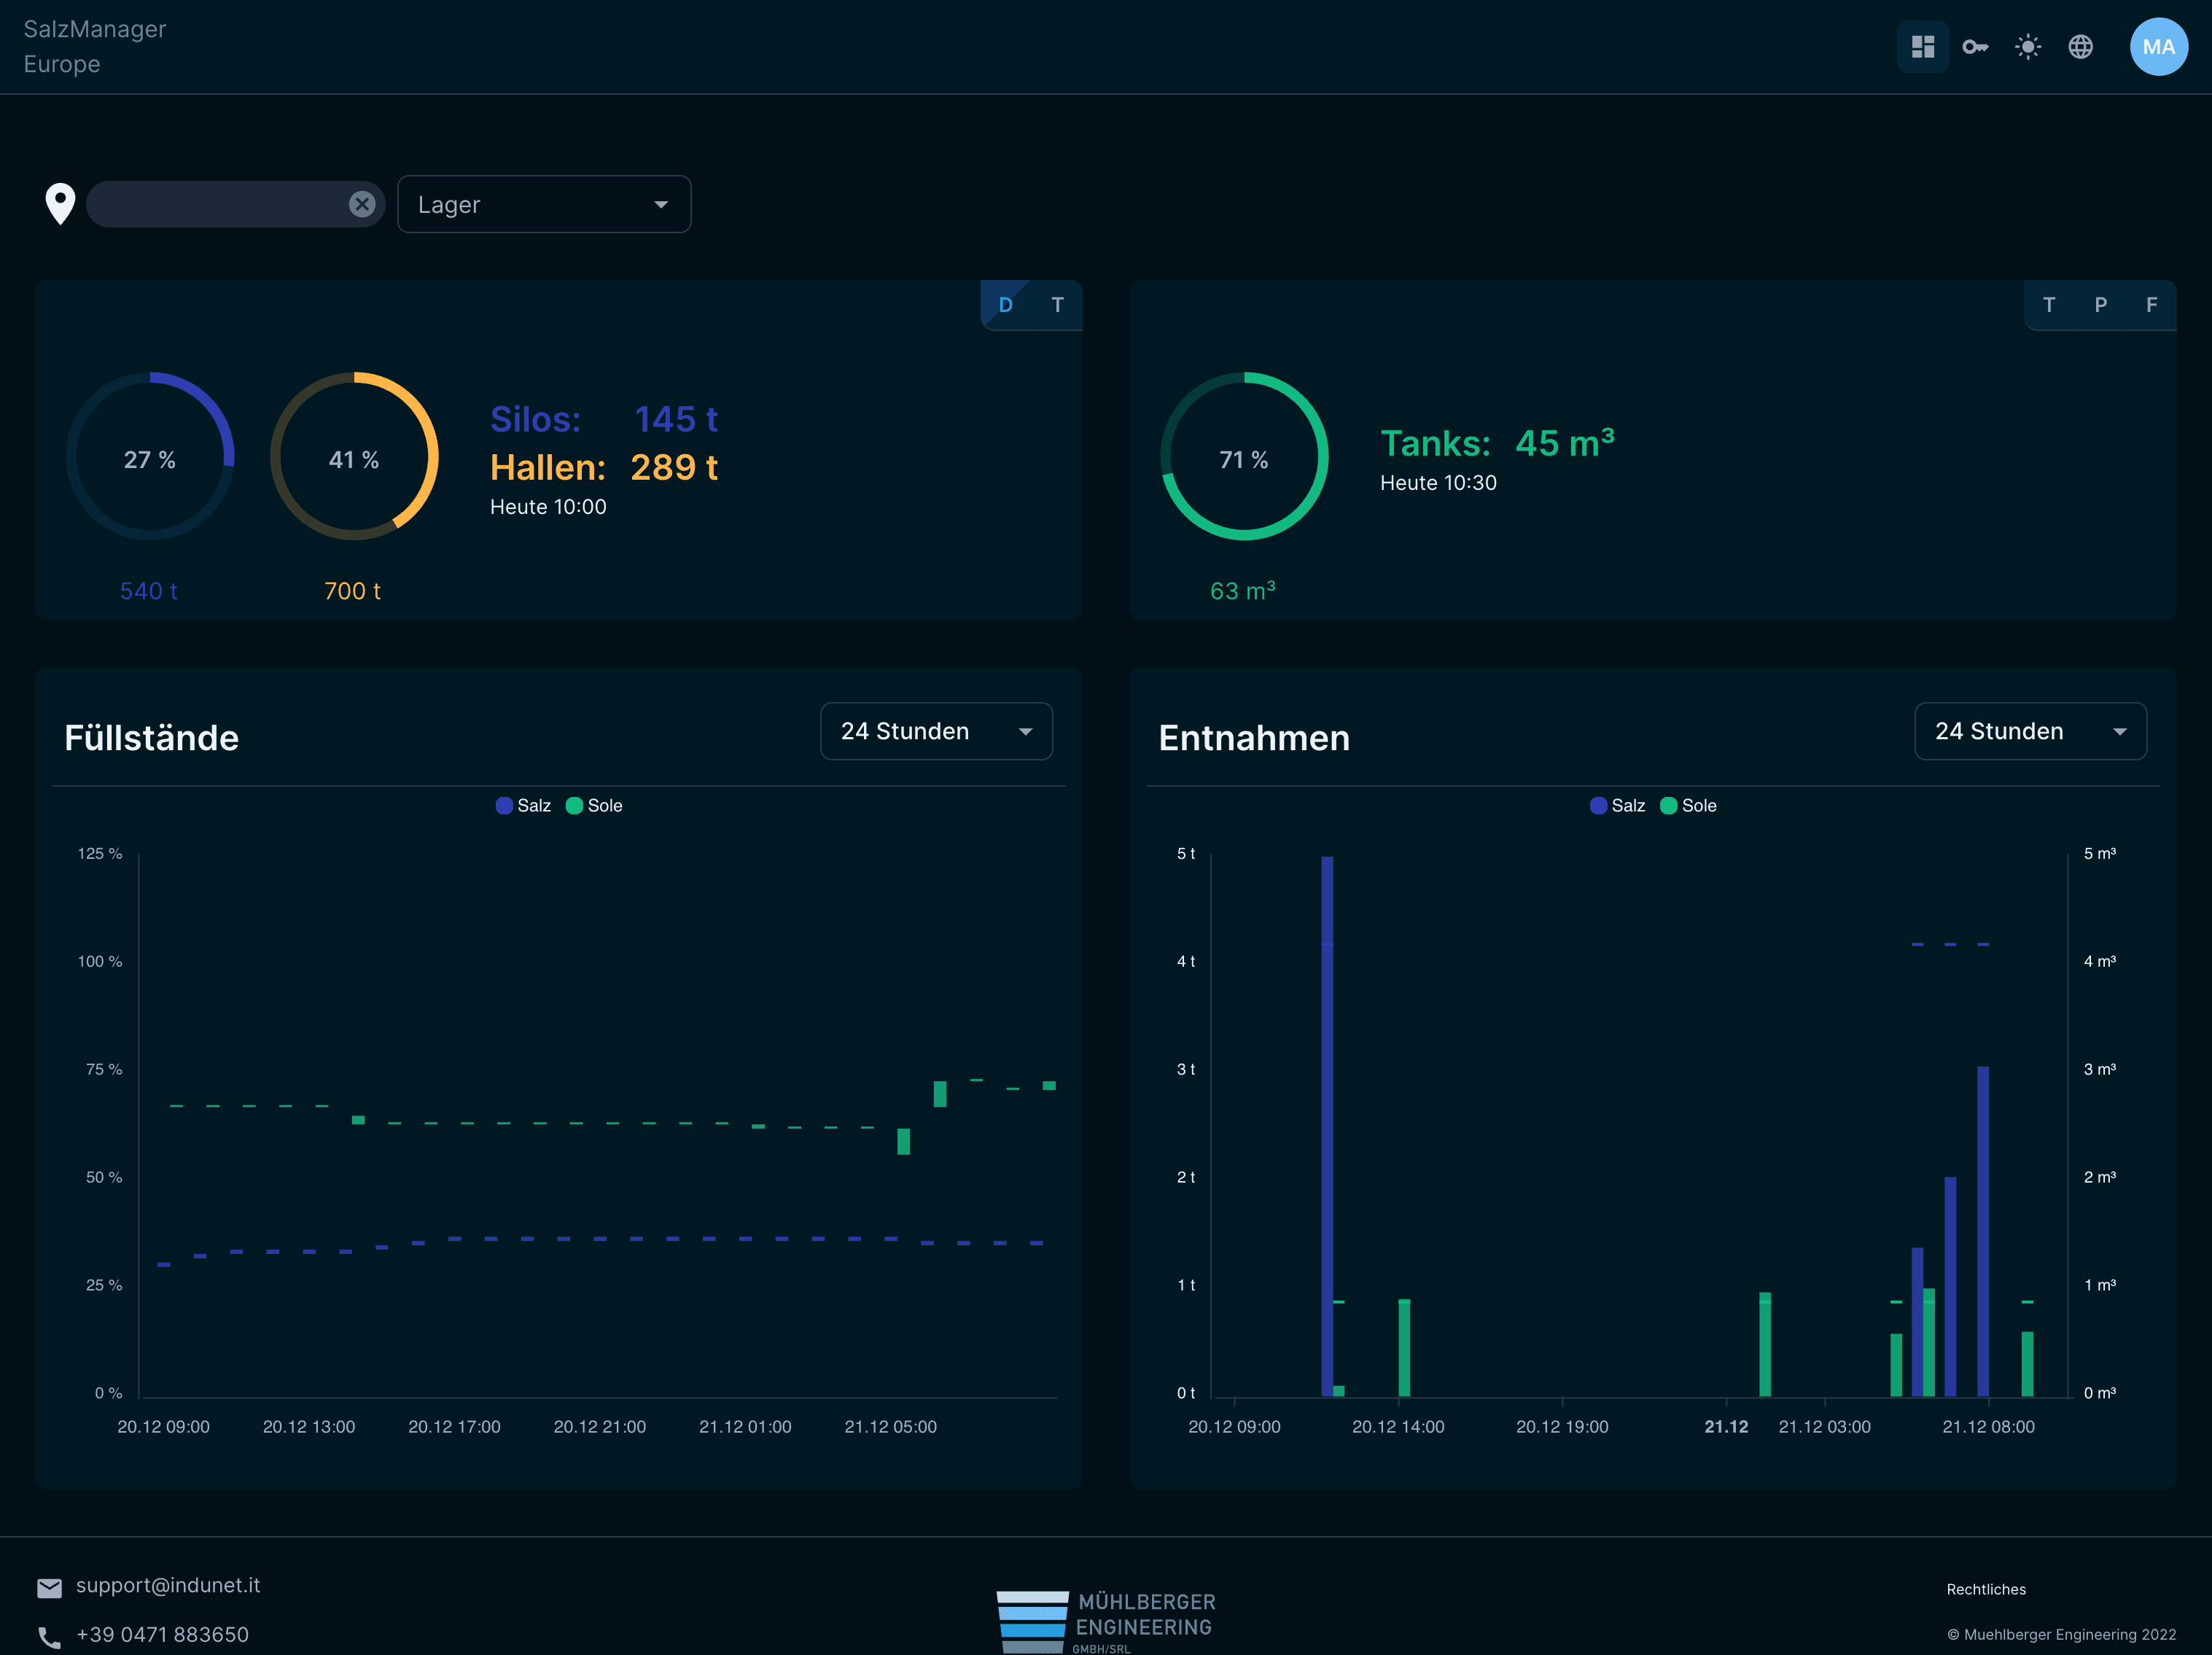
Task: Click the 27 % silo gauge
Action: pos(150,457)
